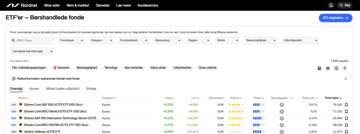Click the Nordnet logo
This screenshot has height=134, width=360.
pos(22,5)
